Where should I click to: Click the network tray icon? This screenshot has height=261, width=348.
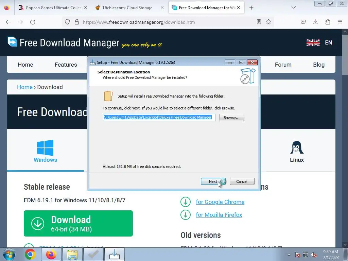point(306,255)
